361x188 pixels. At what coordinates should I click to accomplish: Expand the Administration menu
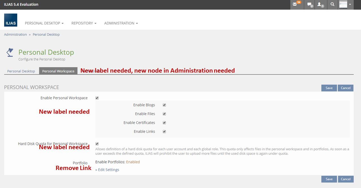point(121,23)
